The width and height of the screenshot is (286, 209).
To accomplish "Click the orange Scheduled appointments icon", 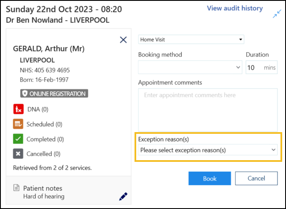I will pyautogui.click(x=18, y=124).
